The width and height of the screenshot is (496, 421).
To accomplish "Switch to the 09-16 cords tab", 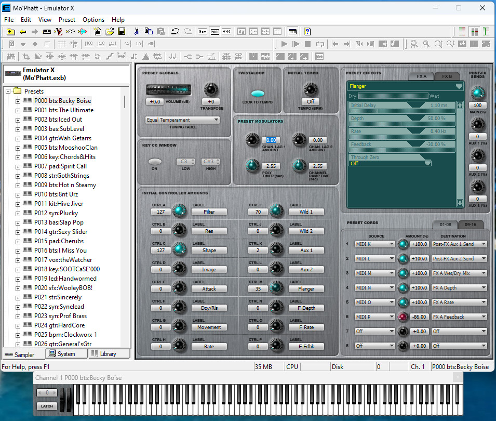I will pos(471,225).
